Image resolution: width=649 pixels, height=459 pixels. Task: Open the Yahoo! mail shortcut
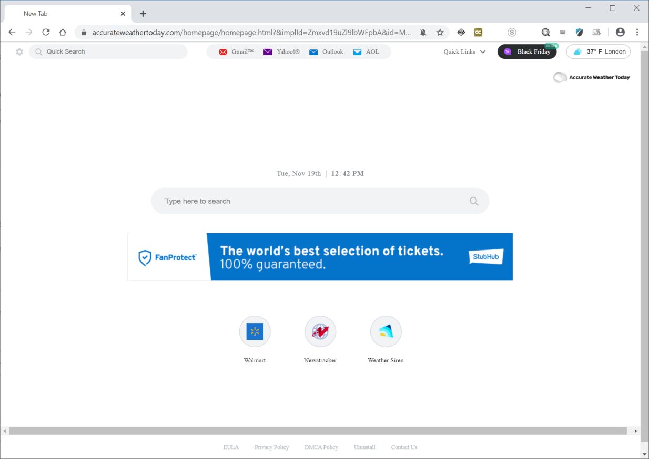(x=282, y=51)
